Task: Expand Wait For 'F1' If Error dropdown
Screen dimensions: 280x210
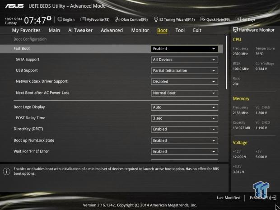Action: [184, 152]
